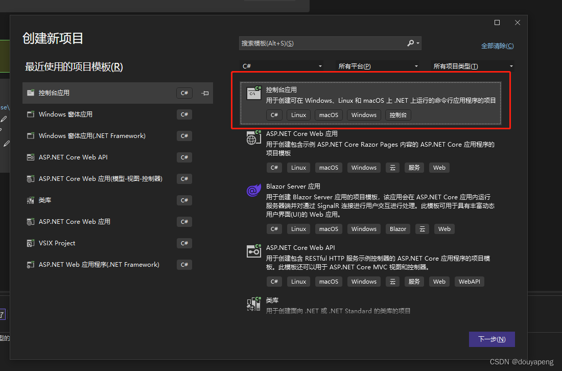Viewport: 562px width, 371px height.
Task: Click the C# badge on recent 类库 row
Action: point(184,200)
